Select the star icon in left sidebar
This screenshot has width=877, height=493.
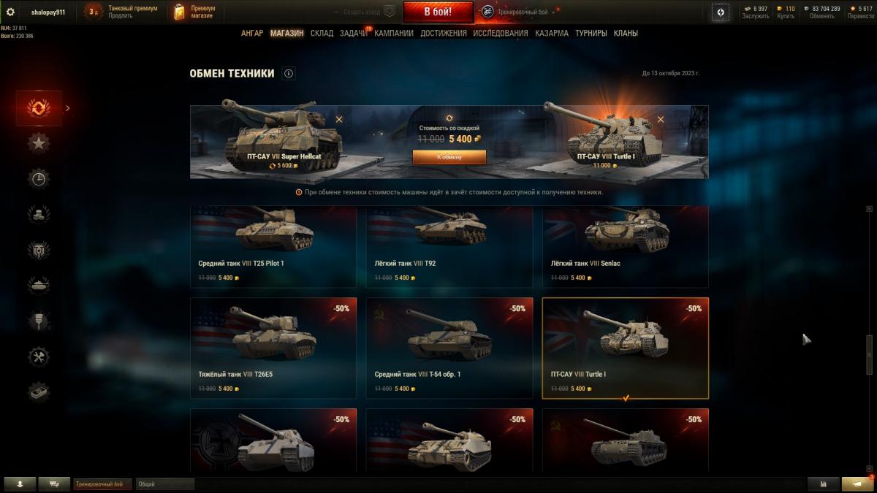click(x=39, y=143)
